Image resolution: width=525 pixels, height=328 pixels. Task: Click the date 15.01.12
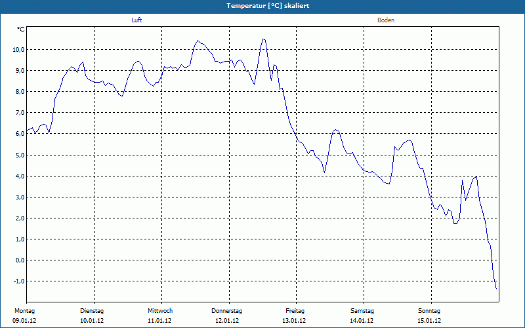(429, 321)
